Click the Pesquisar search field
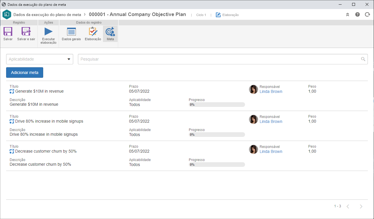 tap(223, 59)
